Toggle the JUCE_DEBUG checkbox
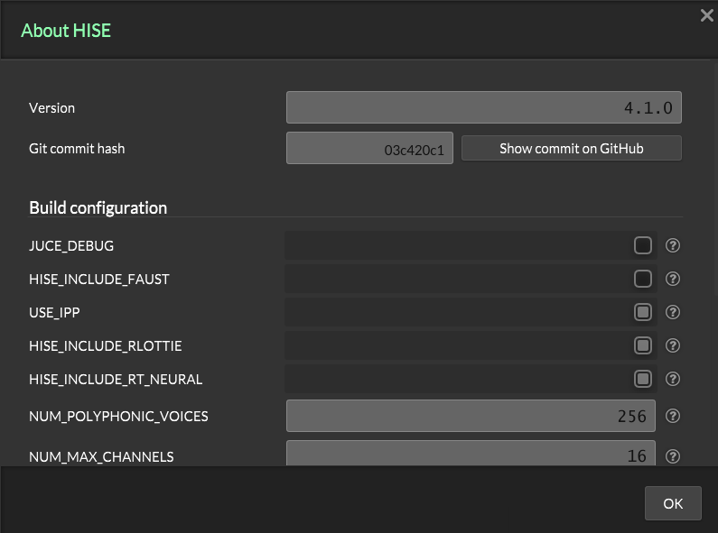The width and height of the screenshot is (718, 533). (642, 245)
